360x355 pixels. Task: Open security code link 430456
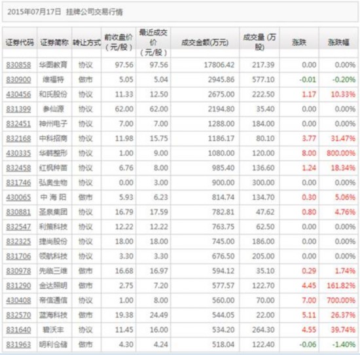point(18,94)
